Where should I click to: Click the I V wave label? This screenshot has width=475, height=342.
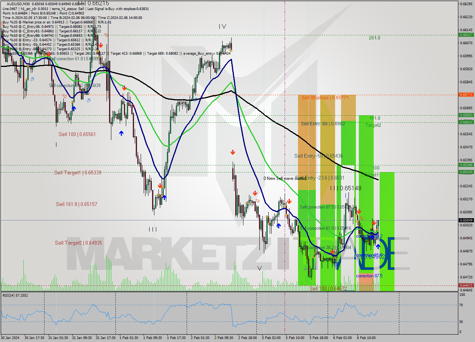pos(222,26)
